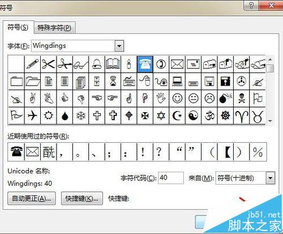Image resolution: width=283 pixels, height=234 pixels.
Task: Choose the recently used envelope symbol
Action: (x=32, y=152)
